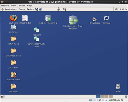128x102 pixels.
Task: Open the View menu
Action: 13,6
